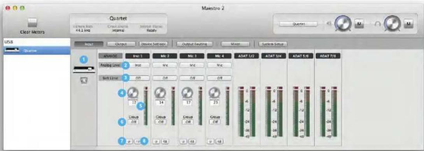The height and width of the screenshot is (151, 424).
Task: Open the Quartet device selector at top right
Action: click(298, 24)
